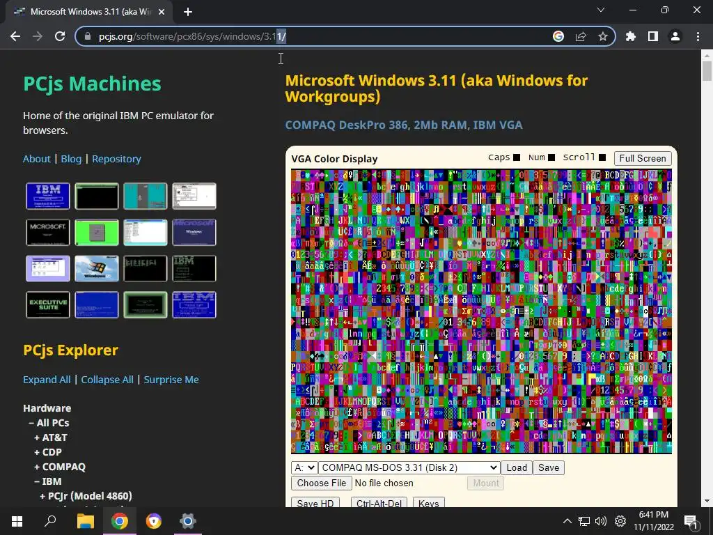Switch to the Microsoft Windows 3.11 browser tab

88,12
